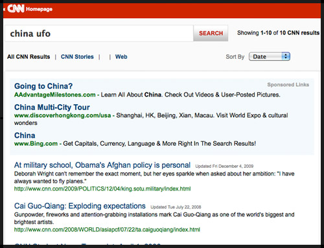Image resolution: width=324 pixels, height=248 pixels.
Task: Switch to CNN Stories tab
Action: click(77, 57)
